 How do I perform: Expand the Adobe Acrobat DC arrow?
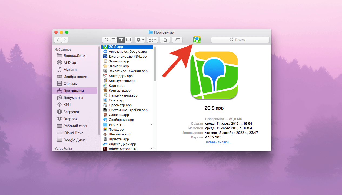(x=151, y=149)
